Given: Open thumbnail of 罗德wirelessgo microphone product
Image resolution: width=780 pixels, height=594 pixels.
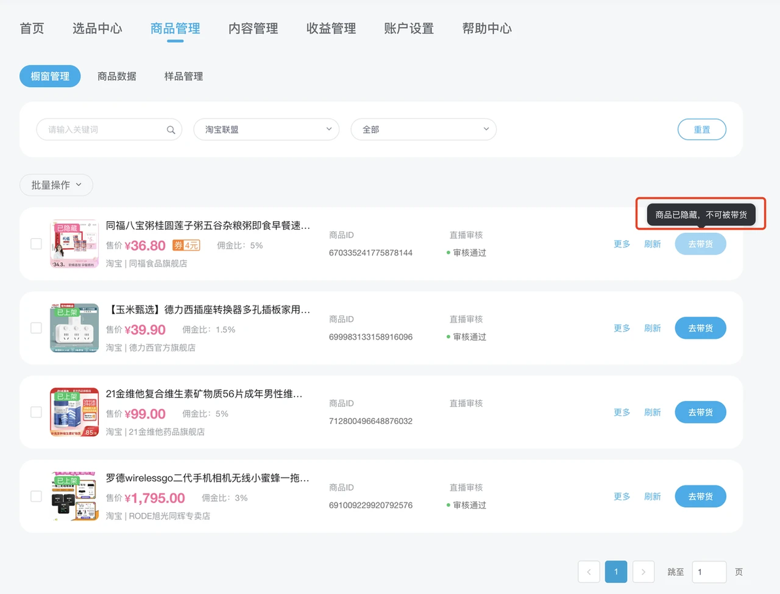Looking at the screenshot, I should [x=74, y=496].
